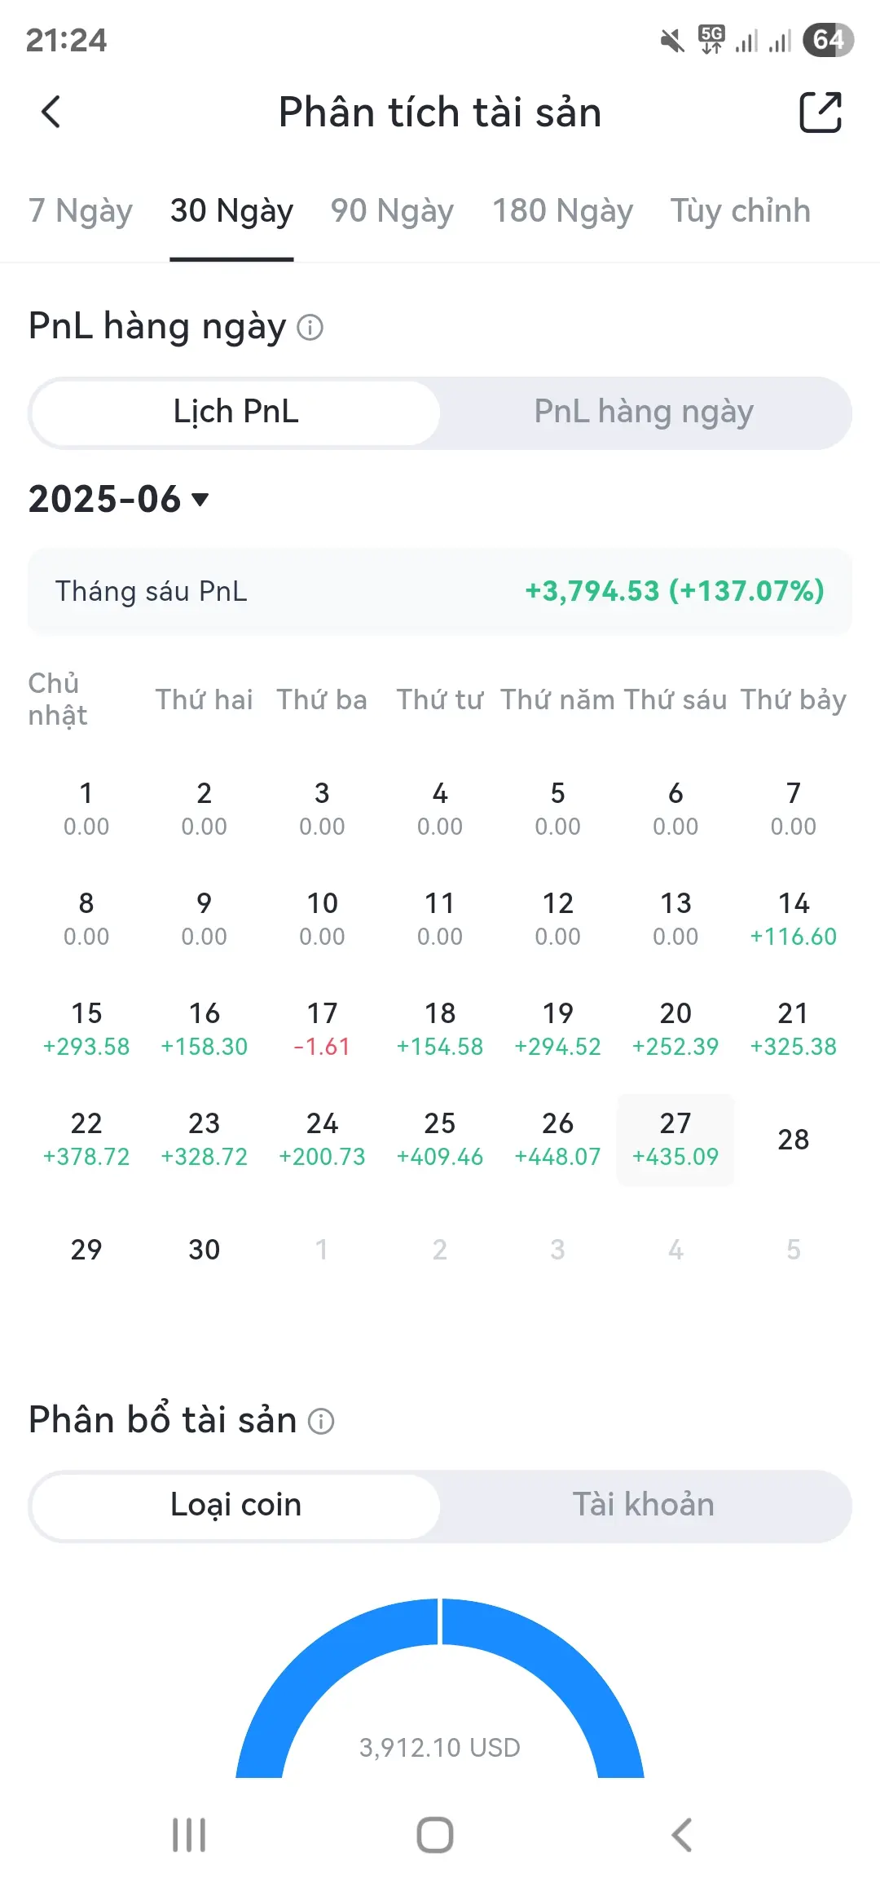Image resolution: width=880 pixels, height=1888 pixels.
Task: Open Android recent apps button
Action: (x=189, y=1835)
